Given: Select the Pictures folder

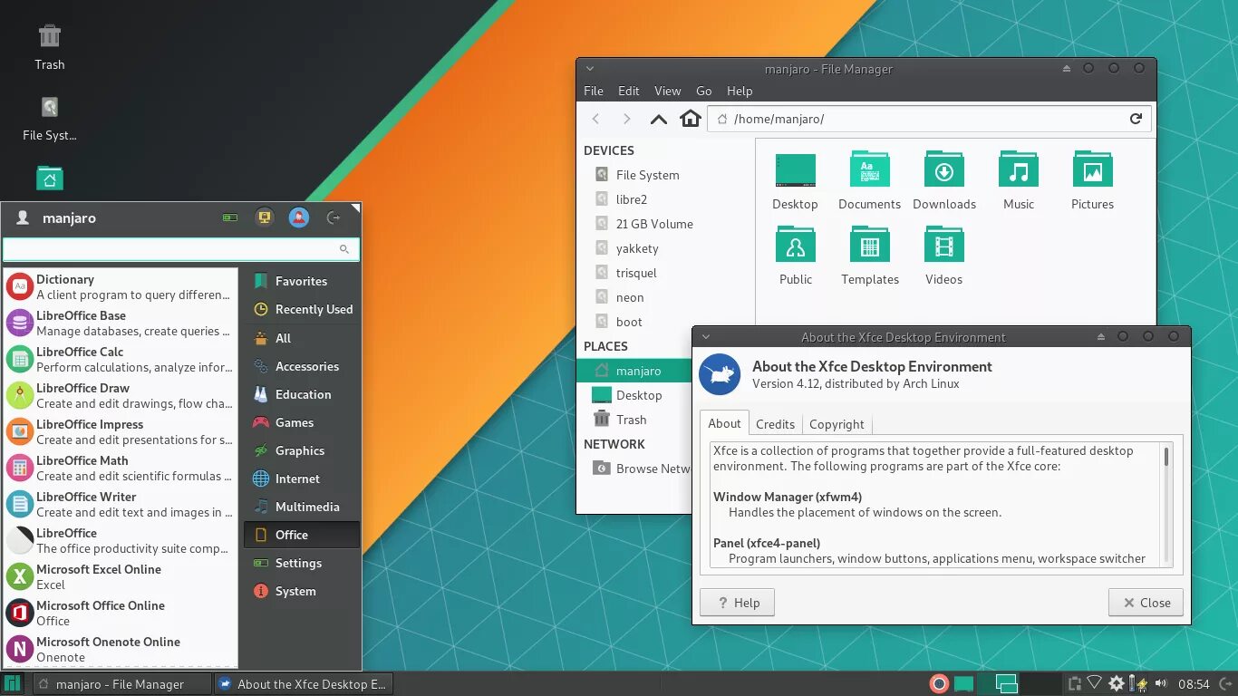Looking at the screenshot, I should coord(1092,181).
